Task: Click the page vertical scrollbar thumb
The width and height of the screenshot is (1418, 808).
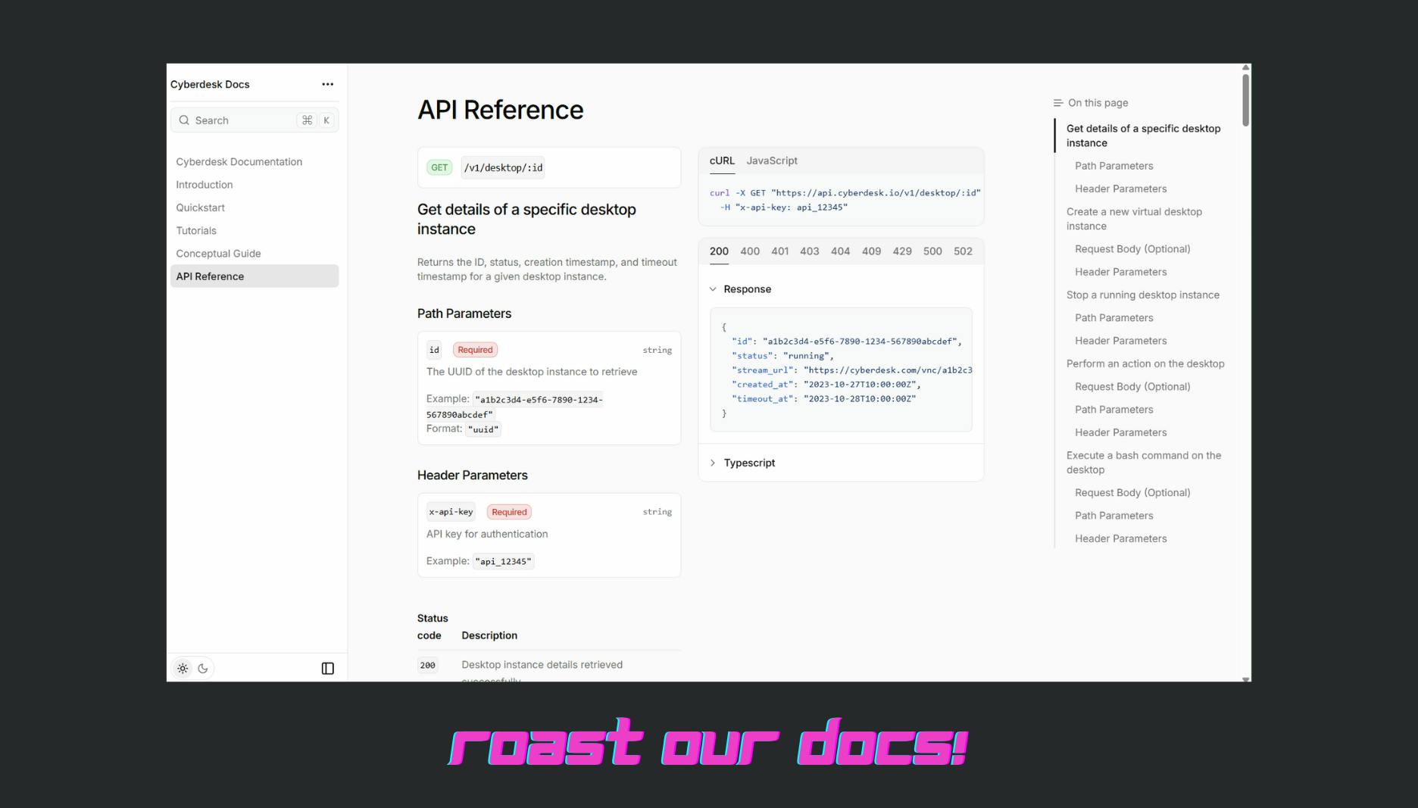Action: (1246, 99)
